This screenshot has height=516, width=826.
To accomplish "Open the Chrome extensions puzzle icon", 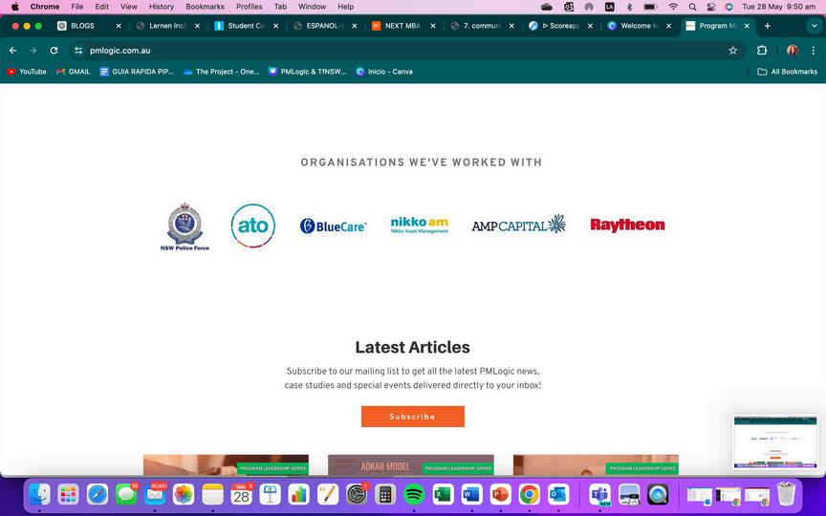I will 762,51.
